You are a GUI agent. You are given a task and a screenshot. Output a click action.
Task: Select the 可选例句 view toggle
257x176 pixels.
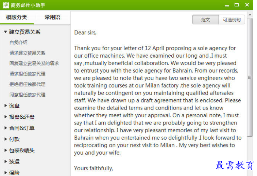pyautogui.click(x=232, y=20)
